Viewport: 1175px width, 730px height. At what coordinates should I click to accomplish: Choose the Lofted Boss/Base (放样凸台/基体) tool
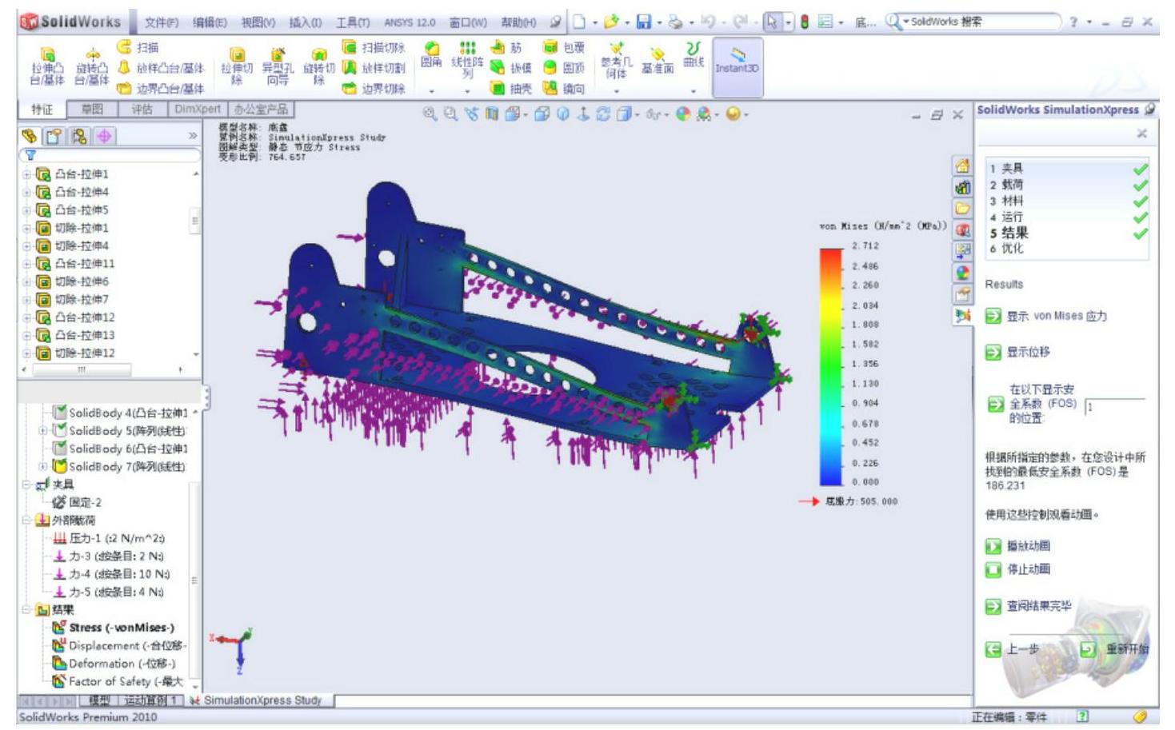point(161,68)
